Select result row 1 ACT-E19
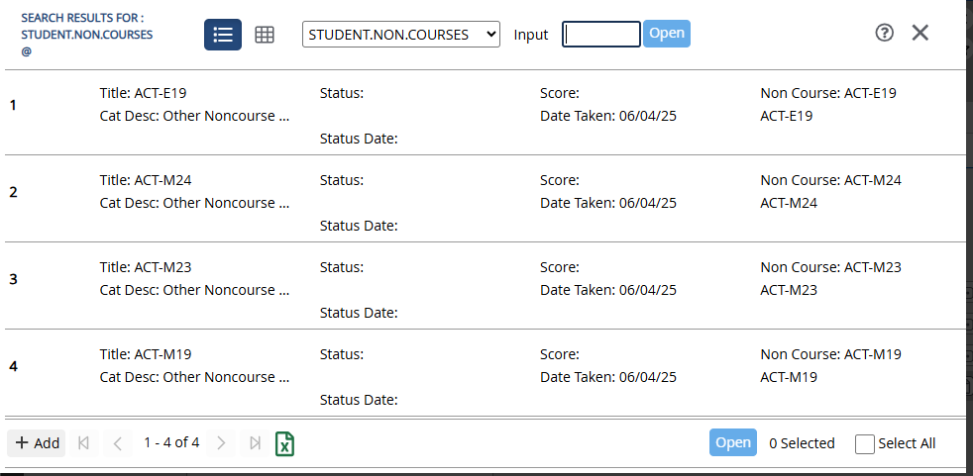Screen dimensions: 973x476 (486, 112)
